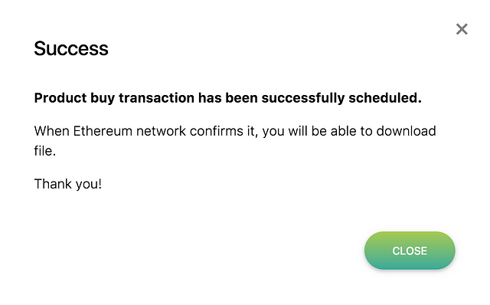The height and width of the screenshot is (305, 490).
Task: Click the word buy in bold line
Action: [103, 99]
